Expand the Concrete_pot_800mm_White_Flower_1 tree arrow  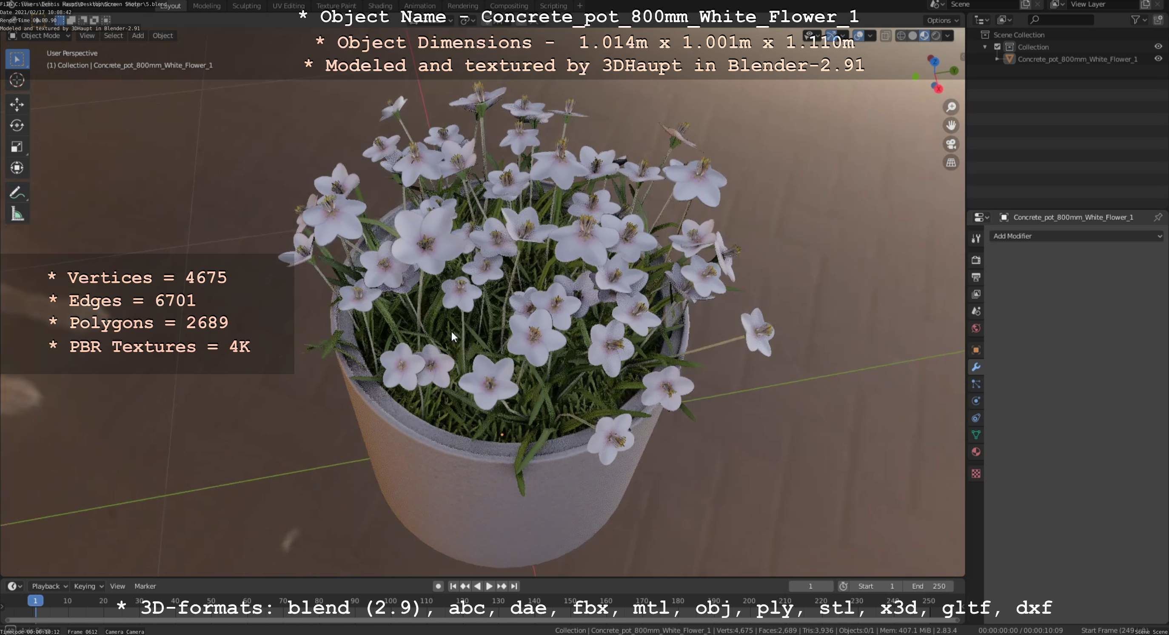(x=997, y=59)
